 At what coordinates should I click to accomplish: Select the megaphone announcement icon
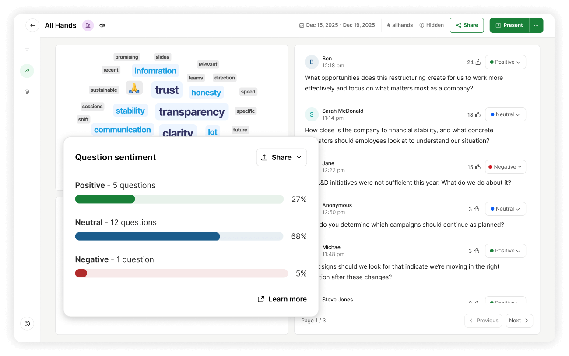[x=102, y=25]
